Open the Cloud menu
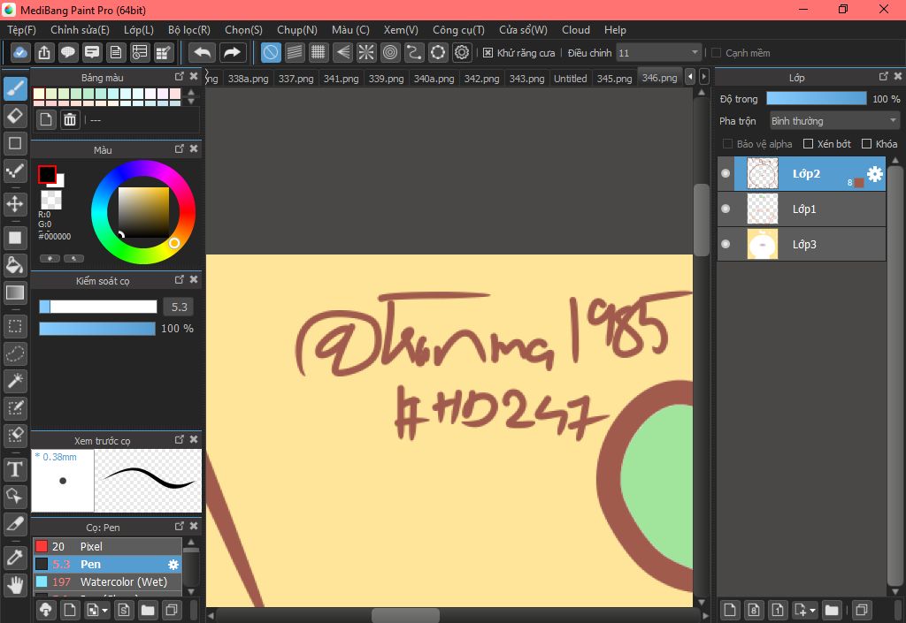 point(575,29)
